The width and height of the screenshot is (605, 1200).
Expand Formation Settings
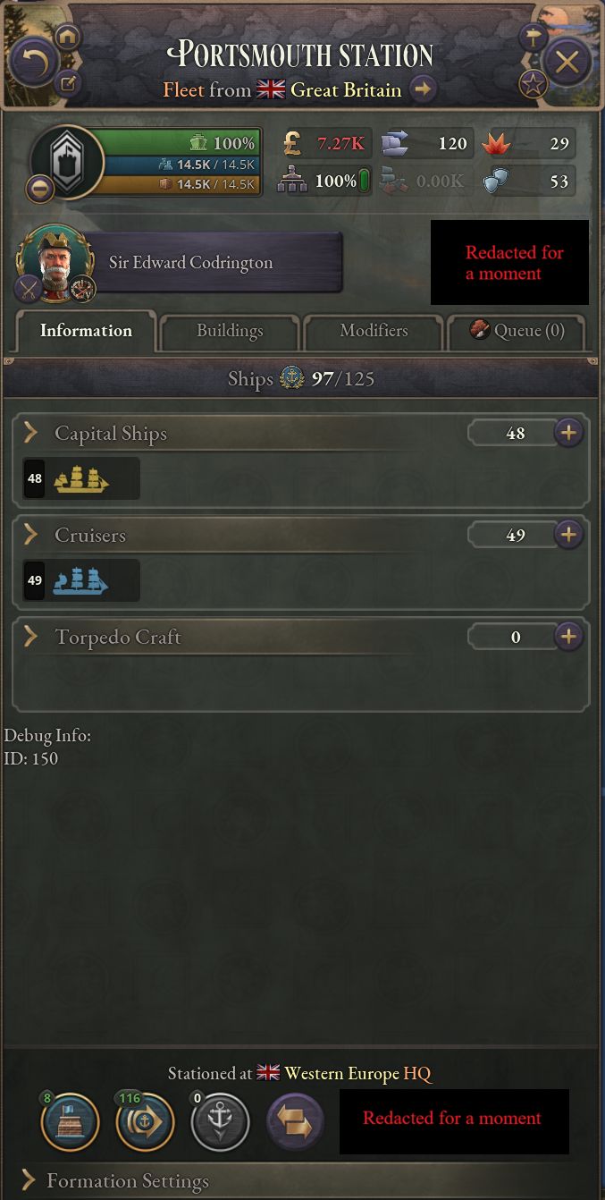click(x=29, y=1180)
